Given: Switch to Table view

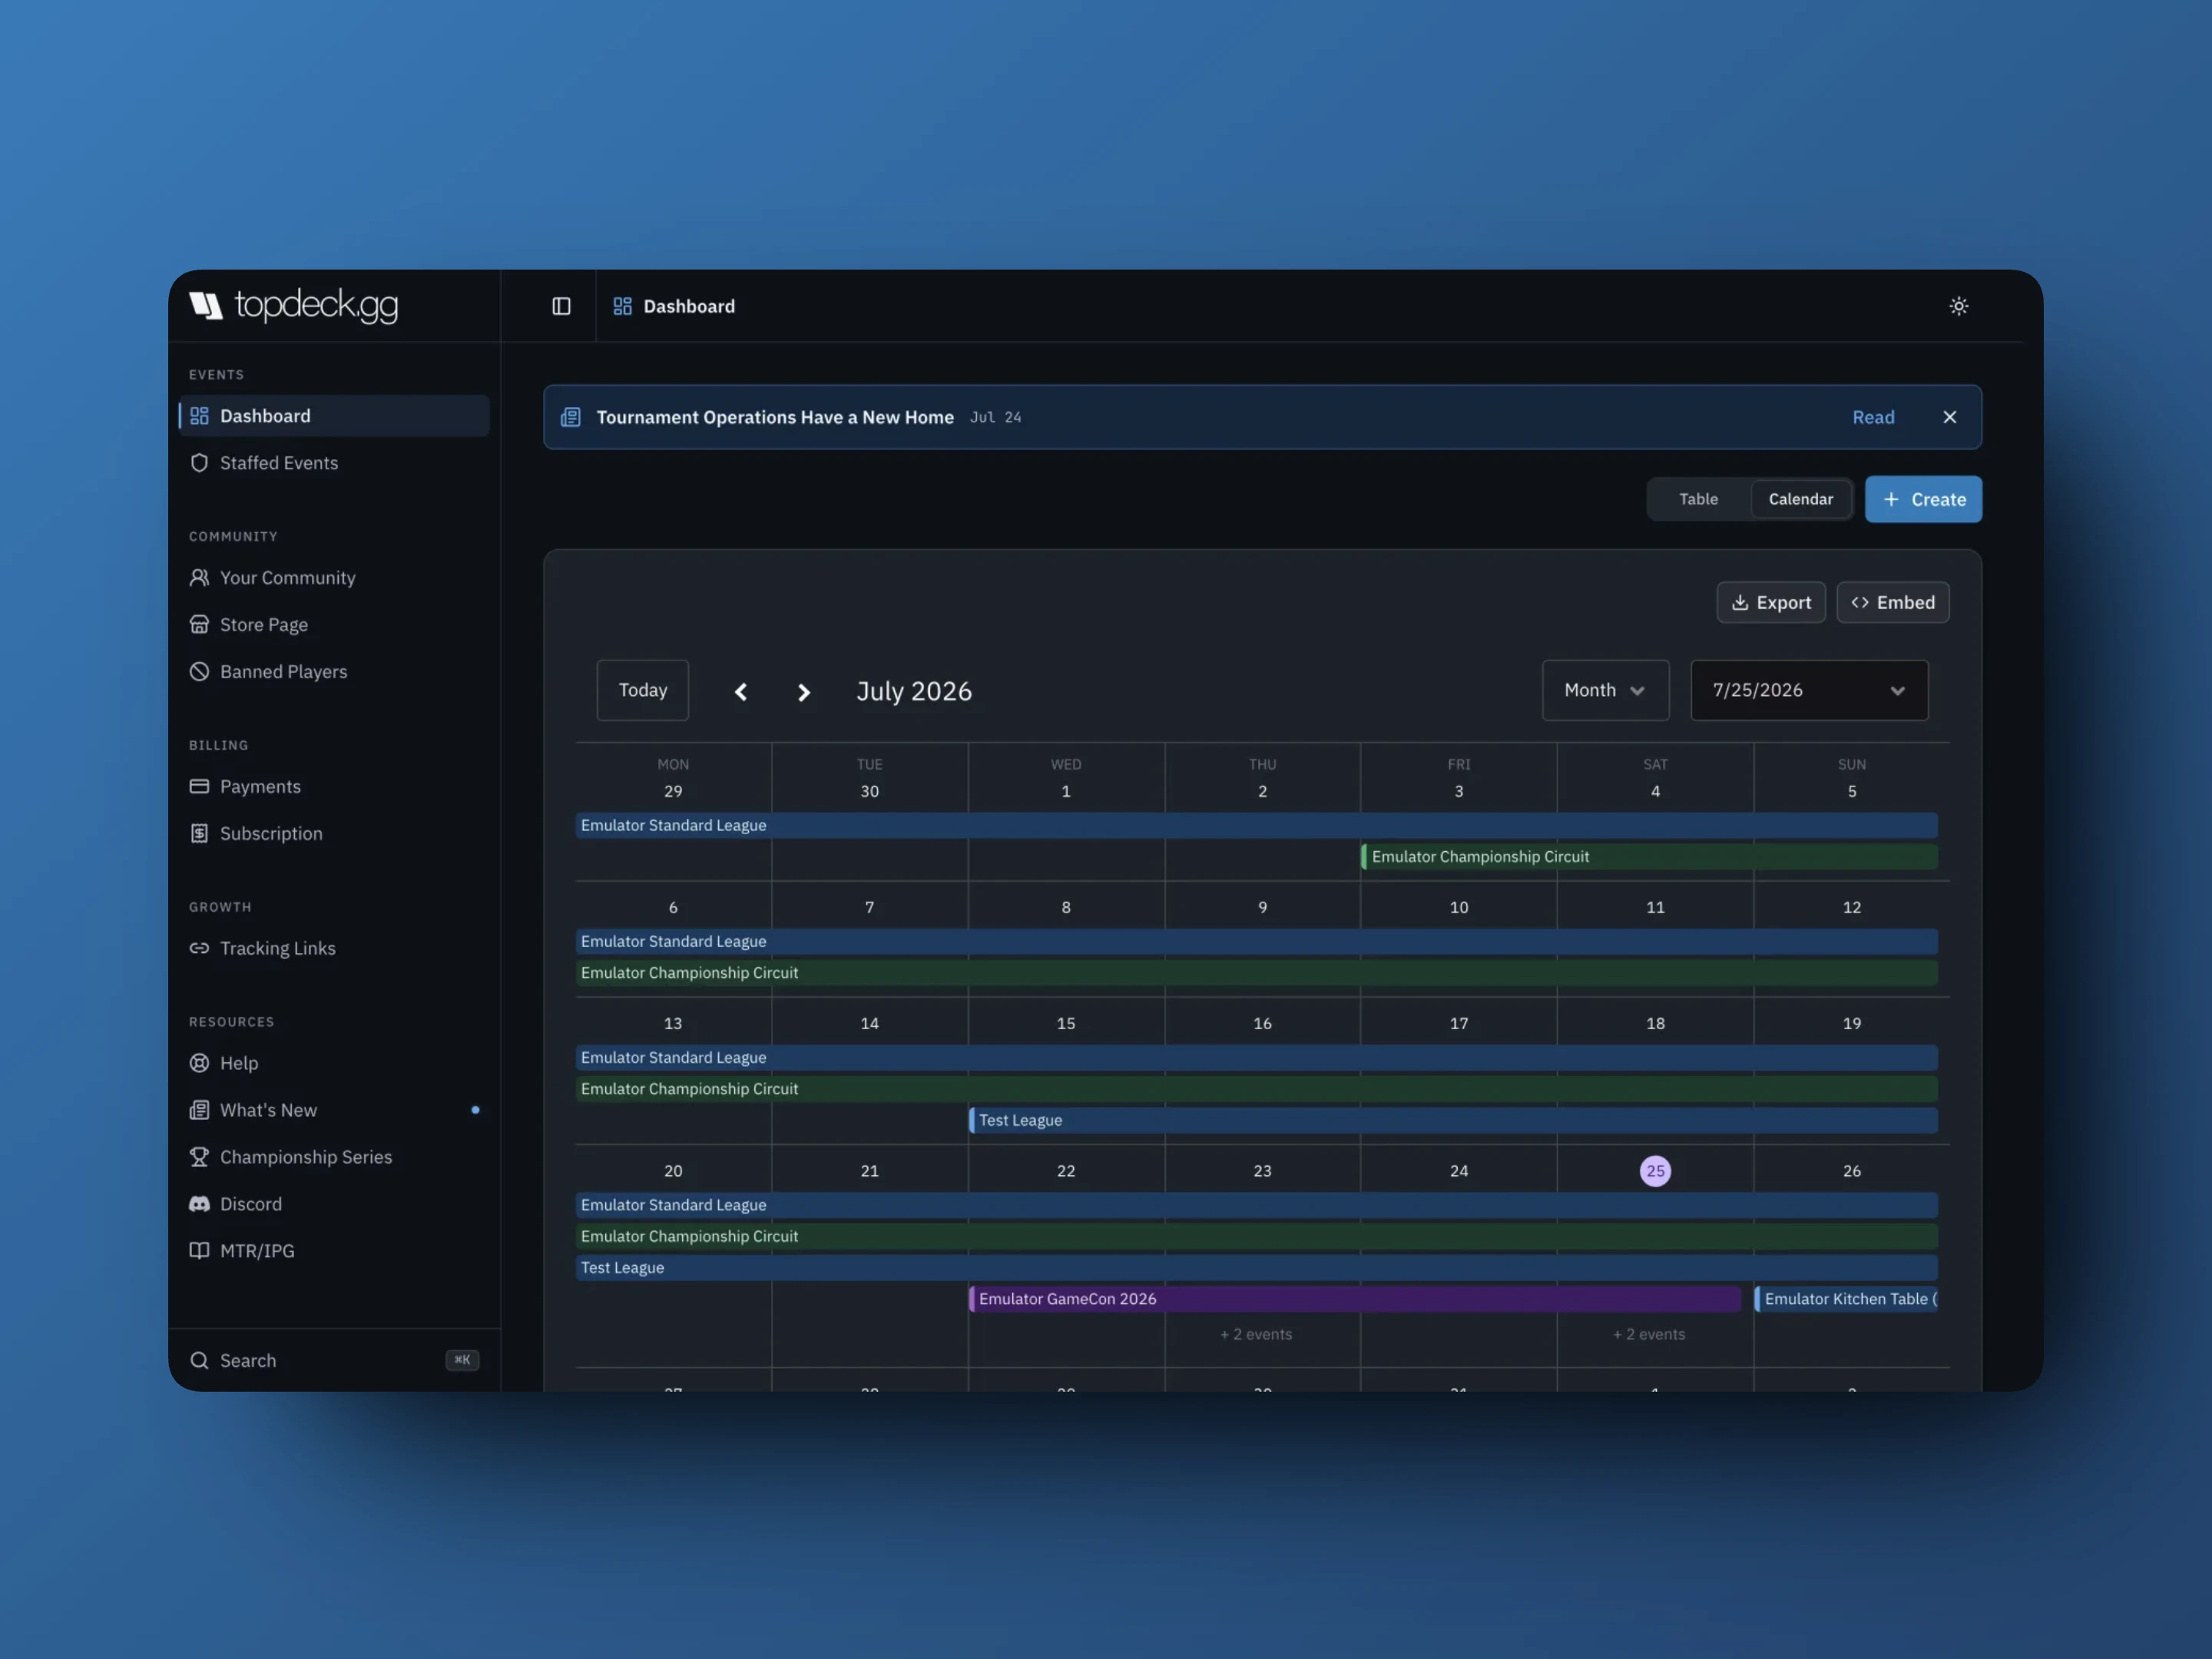Looking at the screenshot, I should pyautogui.click(x=1698, y=499).
